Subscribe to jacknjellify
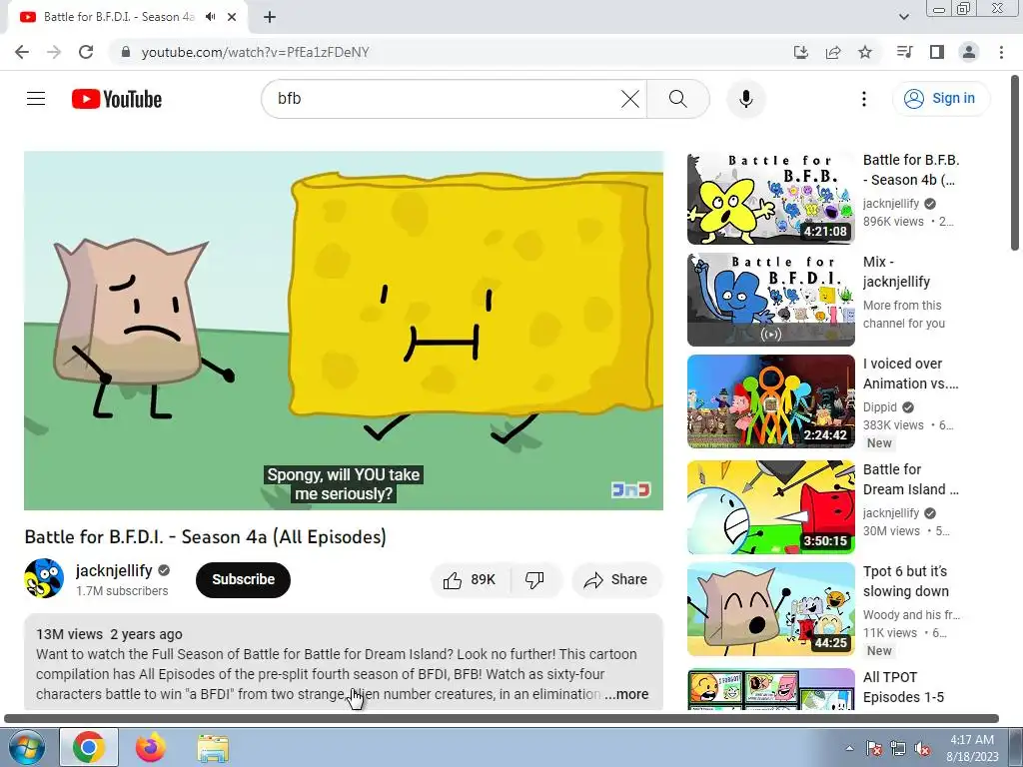The height and width of the screenshot is (767, 1023). tap(243, 579)
